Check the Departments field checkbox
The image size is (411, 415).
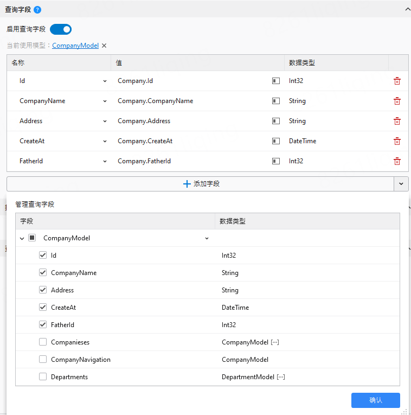coord(43,377)
